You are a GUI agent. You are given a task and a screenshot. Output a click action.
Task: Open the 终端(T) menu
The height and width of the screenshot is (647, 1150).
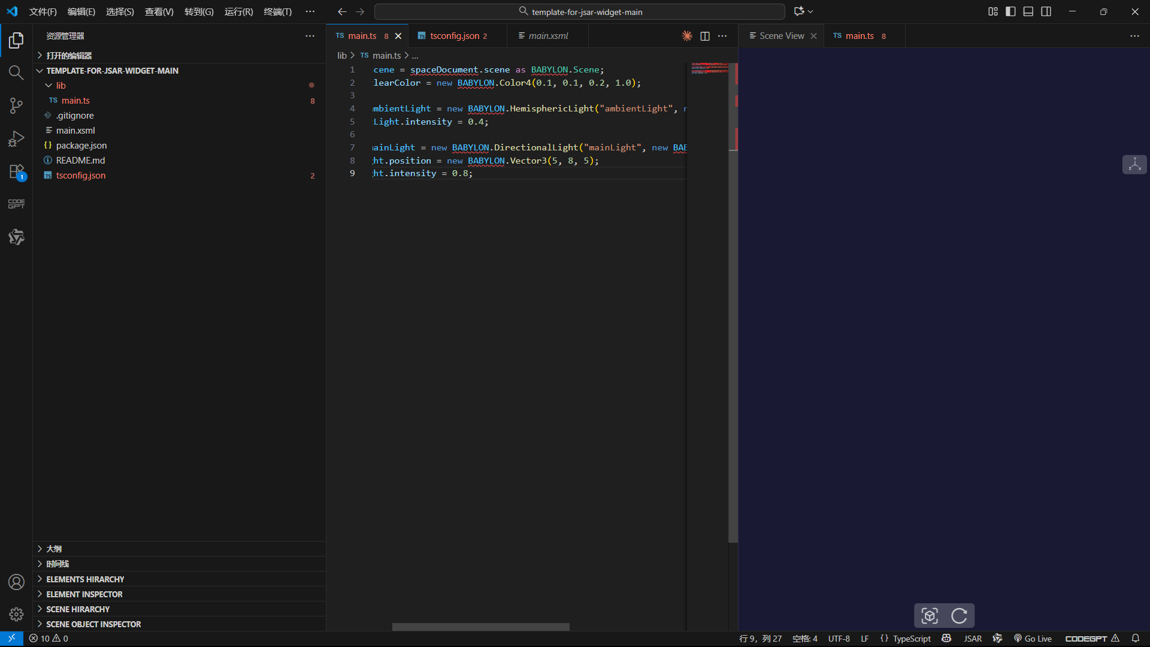tap(277, 11)
